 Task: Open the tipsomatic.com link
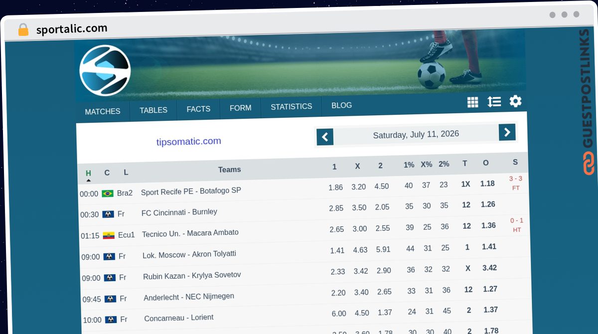point(188,142)
